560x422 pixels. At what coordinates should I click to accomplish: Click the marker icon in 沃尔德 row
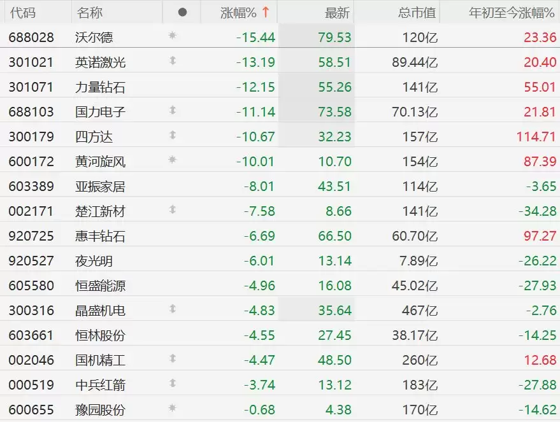pos(172,35)
